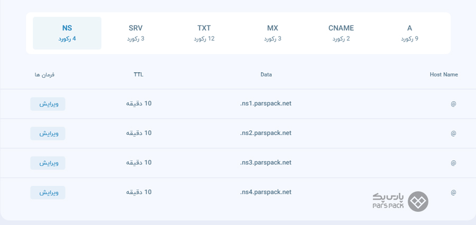Show the MX records tab
This screenshot has height=225, width=476.
(272, 33)
